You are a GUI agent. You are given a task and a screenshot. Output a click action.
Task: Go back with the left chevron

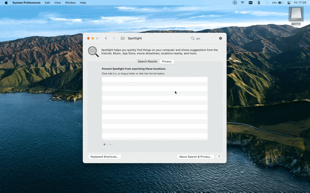(106, 38)
